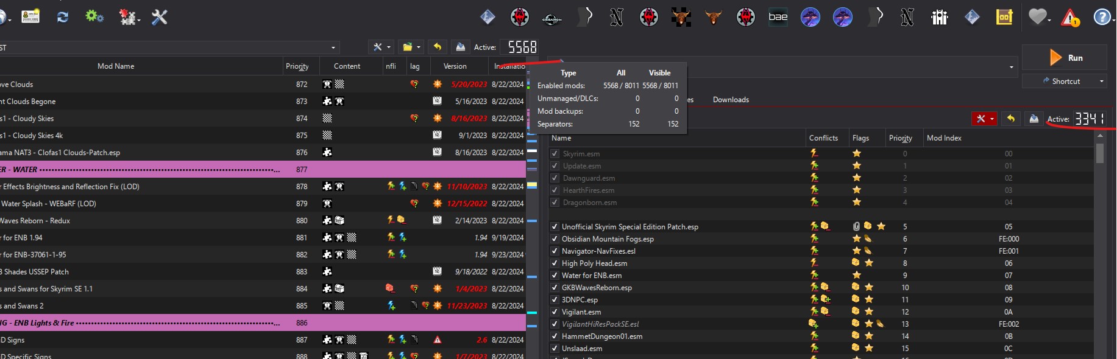Uncheck Vigilant.esm plugin
The width and height of the screenshot is (1117, 359).
[555, 312]
